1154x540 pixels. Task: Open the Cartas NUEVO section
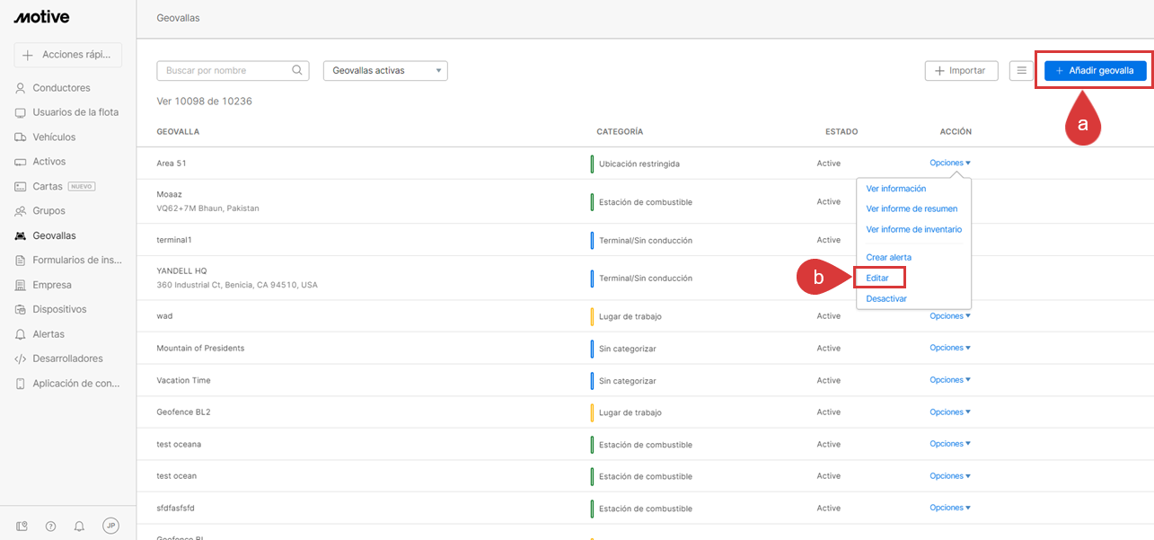coord(64,186)
